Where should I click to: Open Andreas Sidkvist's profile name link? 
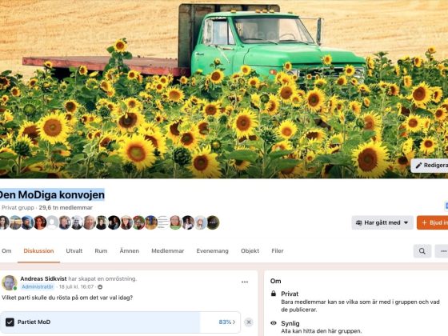(43, 278)
